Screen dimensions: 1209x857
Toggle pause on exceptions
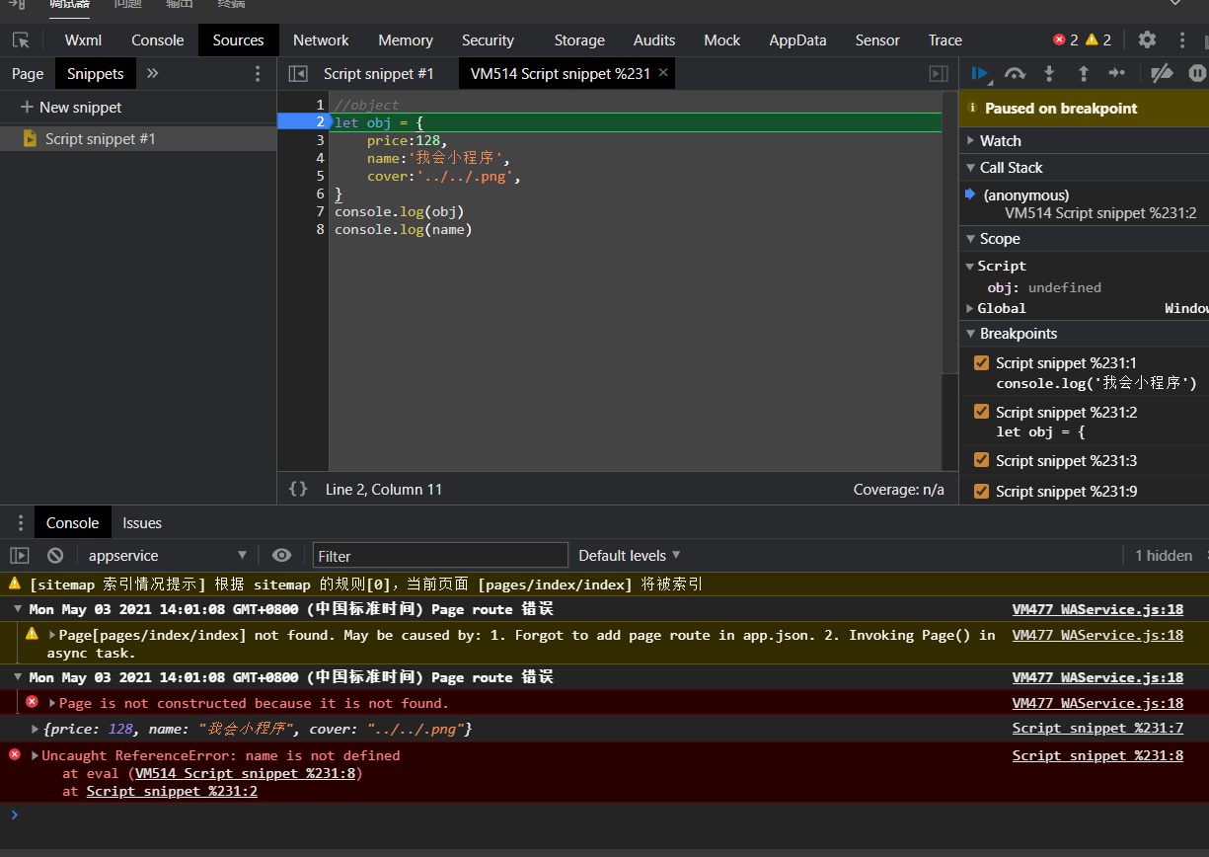[x=1197, y=74]
